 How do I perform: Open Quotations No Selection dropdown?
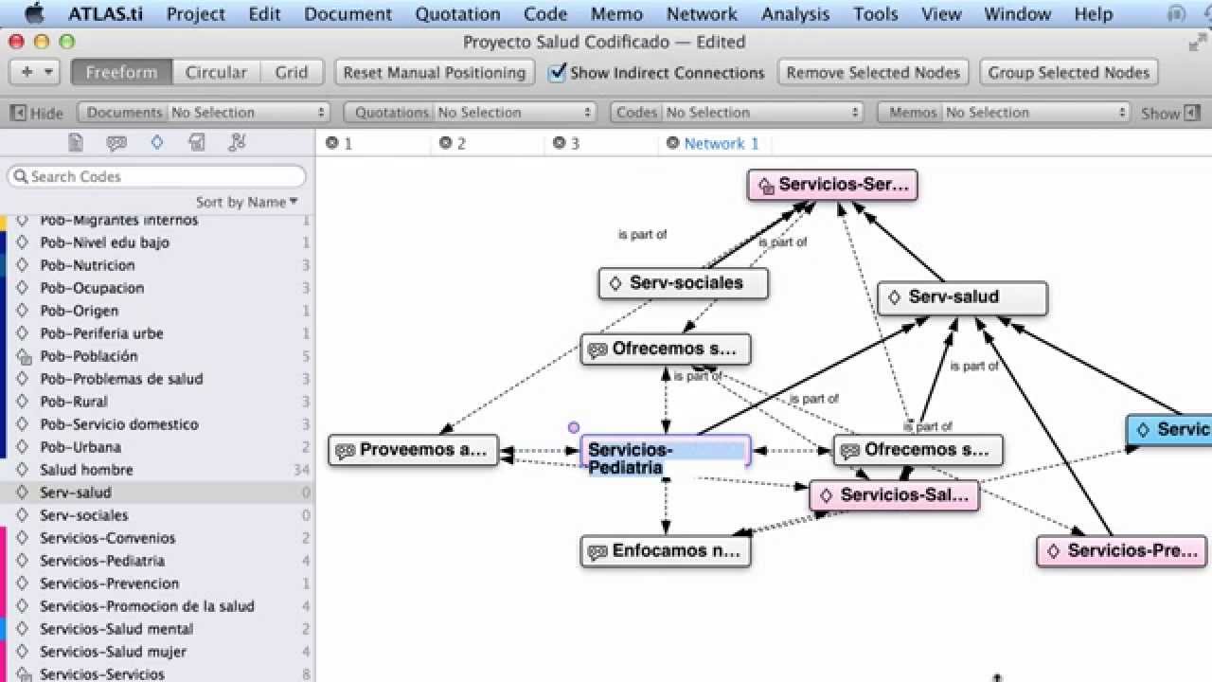pyautogui.click(x=471, y=112)
